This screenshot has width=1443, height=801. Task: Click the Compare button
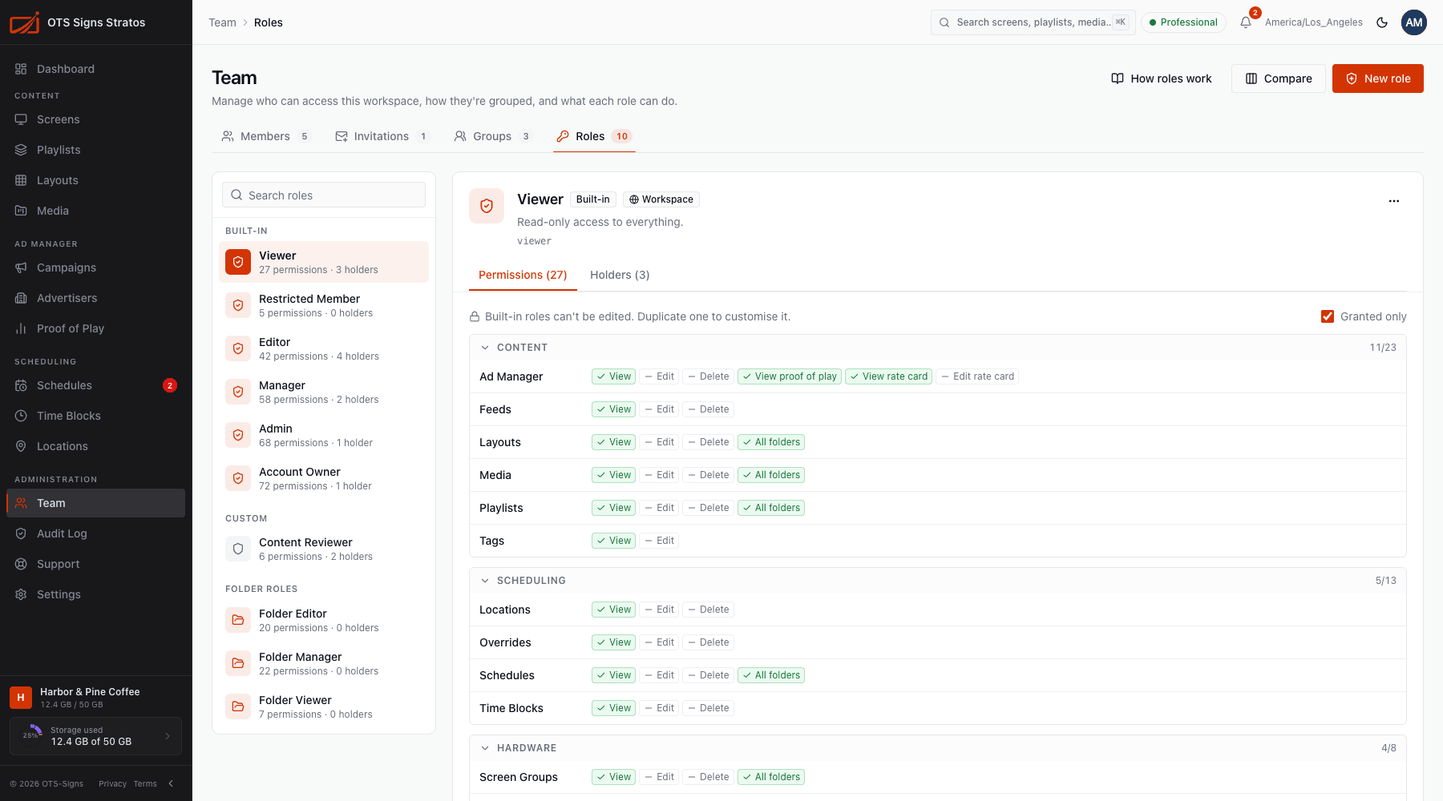(x=1278, y=78)
